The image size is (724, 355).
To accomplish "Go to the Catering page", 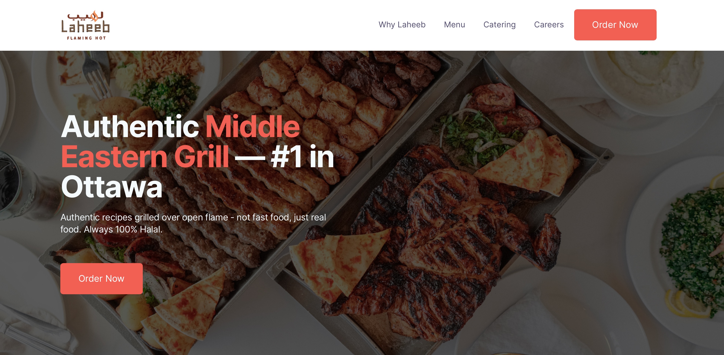I will tap(500, 25).
